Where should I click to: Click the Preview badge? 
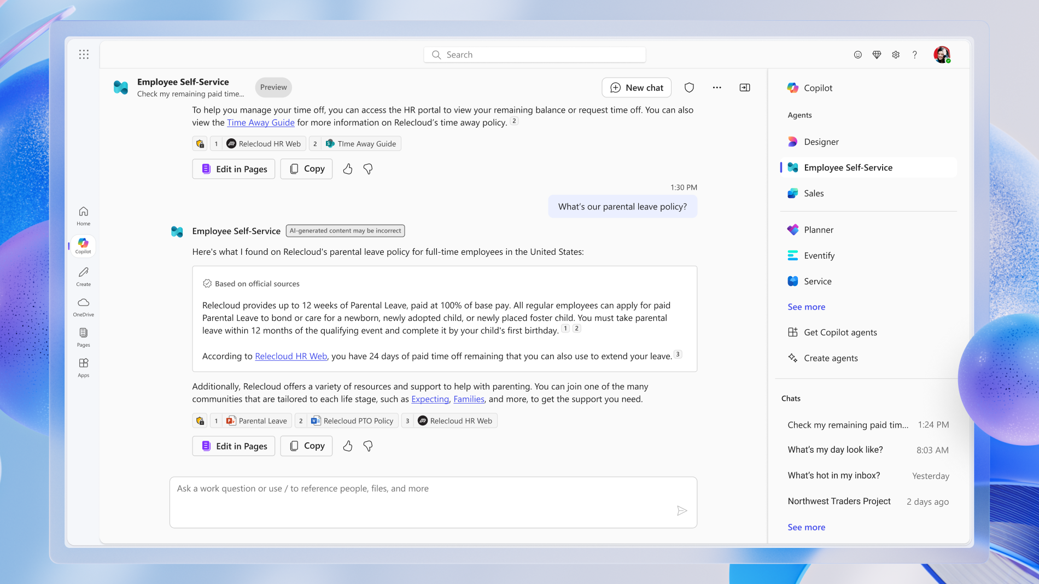coord(273,87)
